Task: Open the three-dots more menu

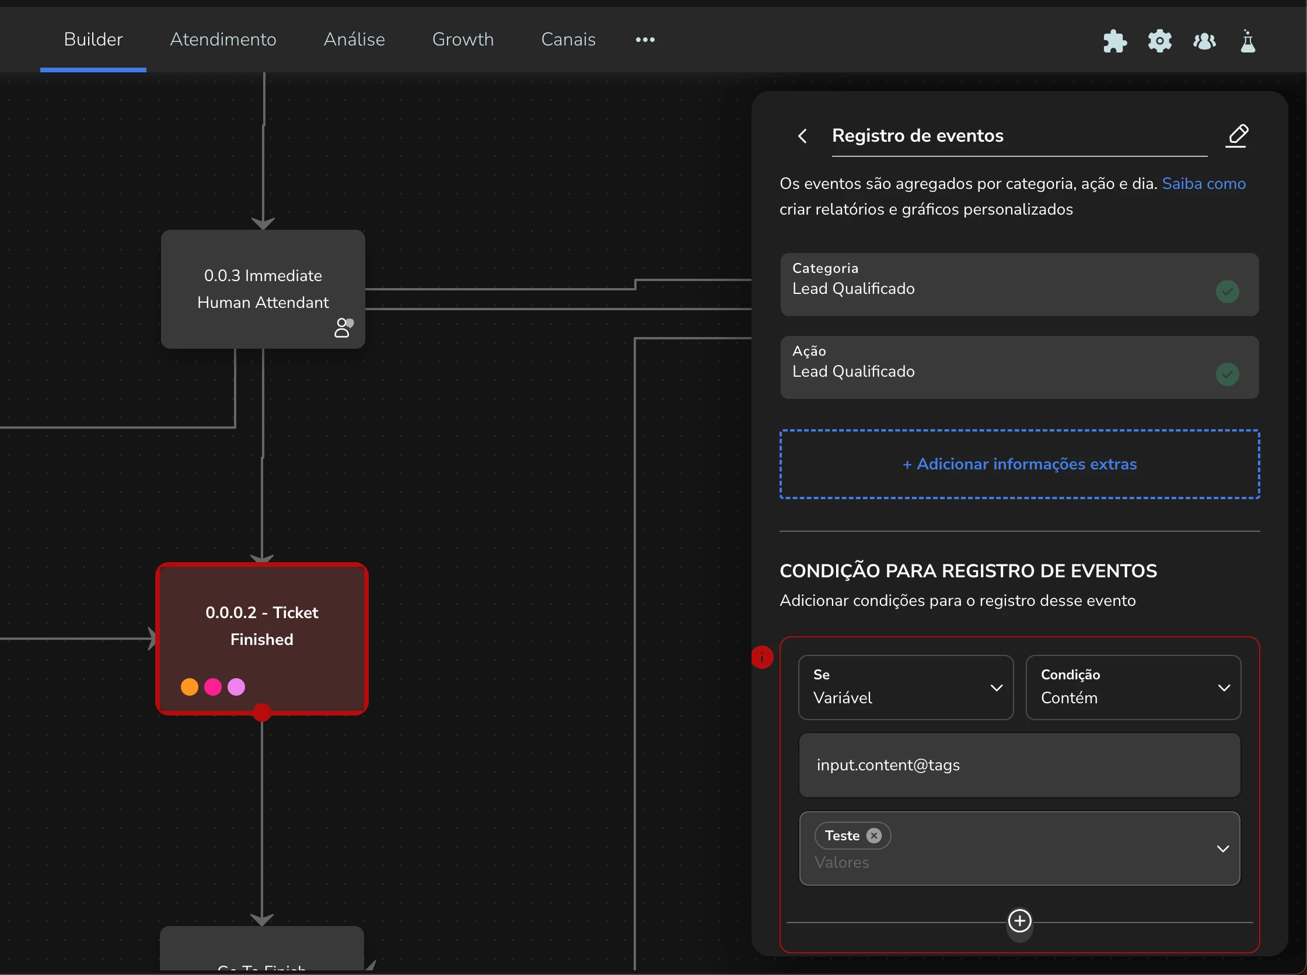Action: [x=645, y=40]
